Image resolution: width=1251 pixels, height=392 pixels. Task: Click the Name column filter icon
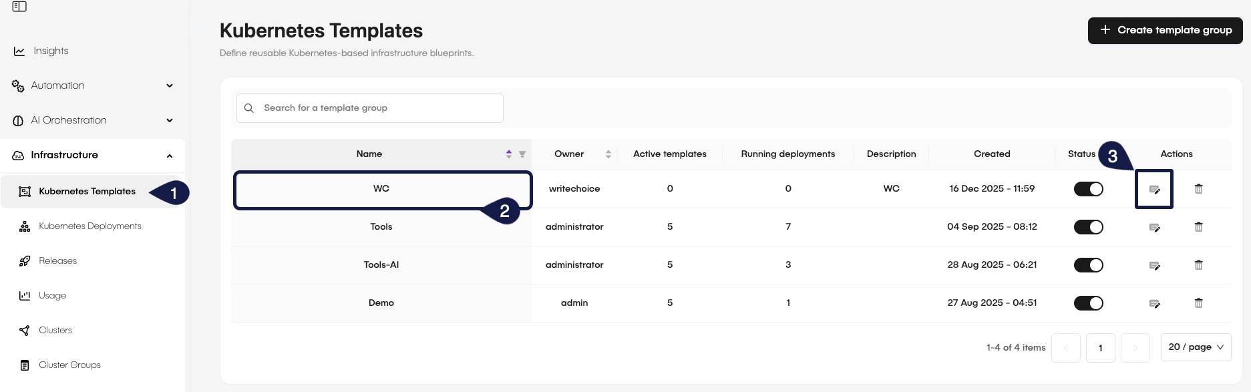click(522, 154)
